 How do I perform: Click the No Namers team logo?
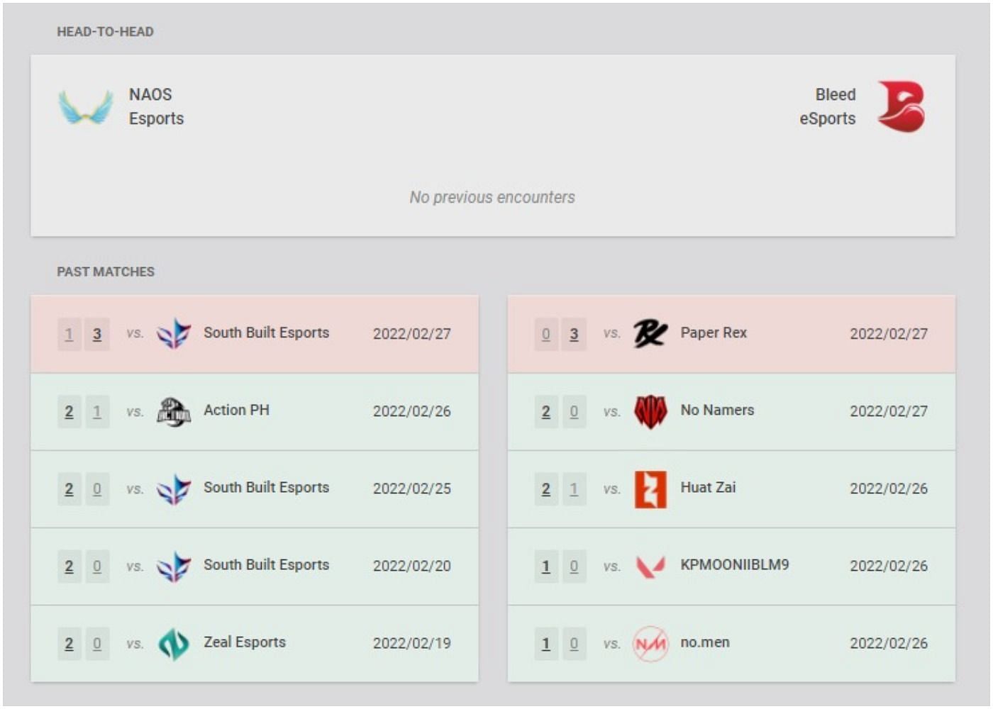coord(650,411)
